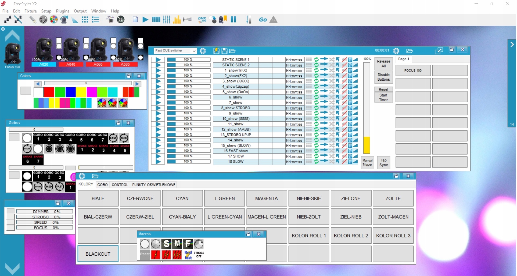517x276 pixels.
Task: Click the Rnd fast macro icon
Action: point(188,255)
